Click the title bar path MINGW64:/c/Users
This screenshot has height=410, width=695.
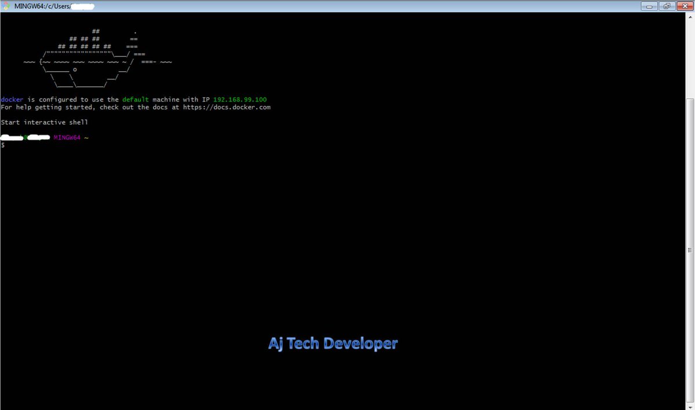pos(43,6)
